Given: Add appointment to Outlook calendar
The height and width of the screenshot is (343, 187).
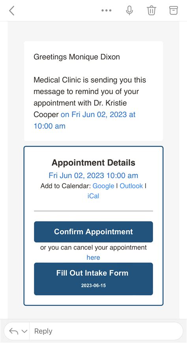Looking at the screenshot, I should (131, 186).
